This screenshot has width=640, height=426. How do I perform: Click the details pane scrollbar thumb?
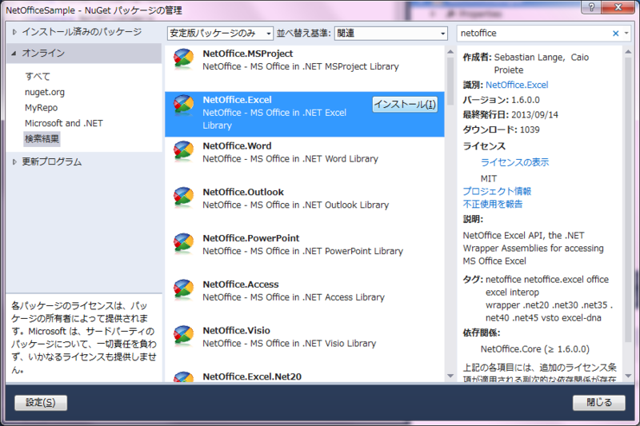pos(628,200)
